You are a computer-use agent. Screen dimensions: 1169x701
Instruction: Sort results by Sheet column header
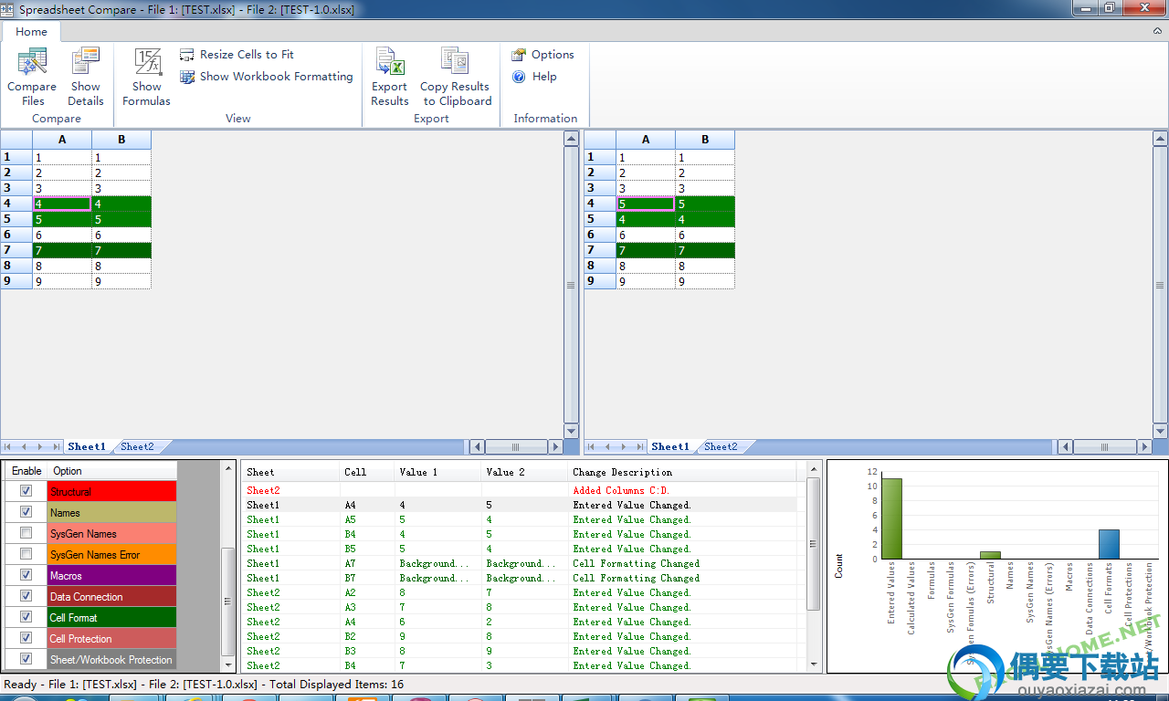(x=290, y=472)
